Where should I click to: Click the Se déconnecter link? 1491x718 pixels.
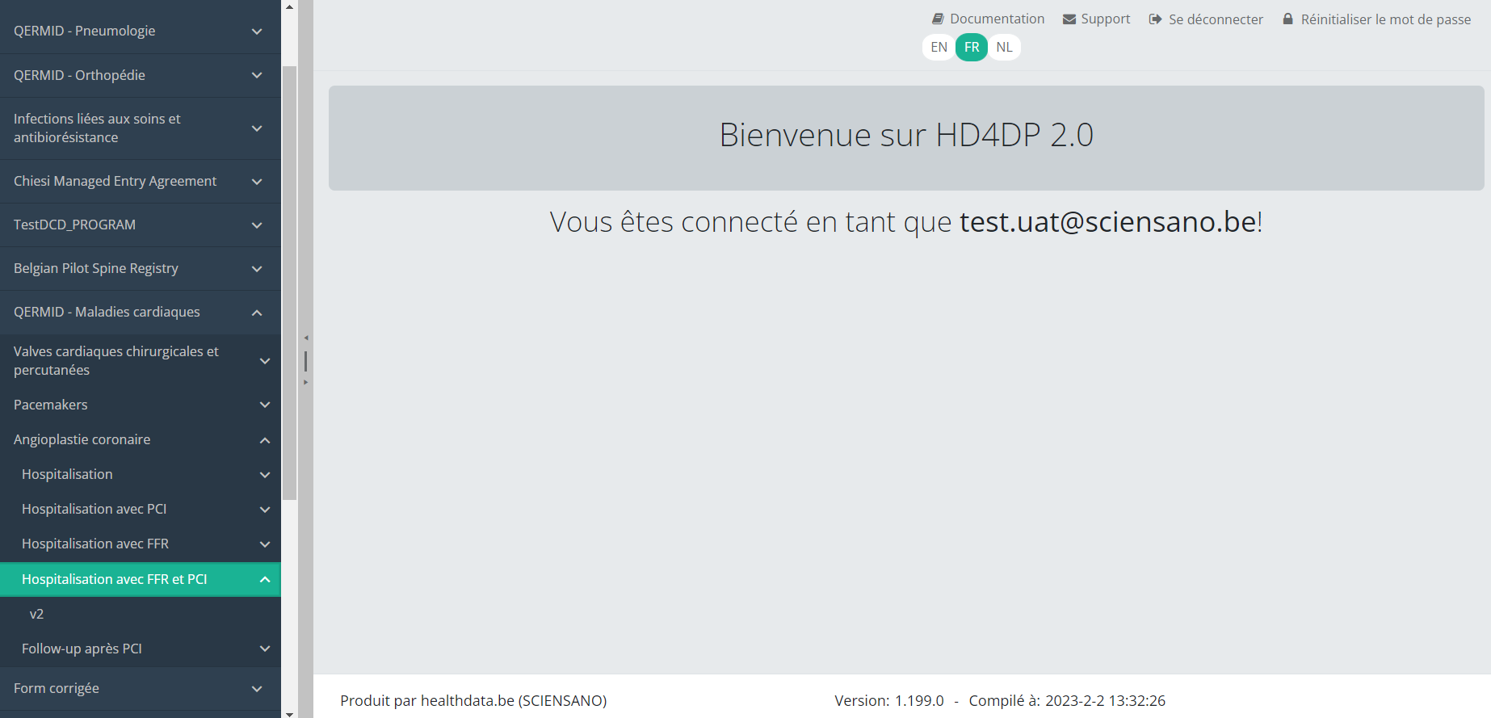(1216, 19)
